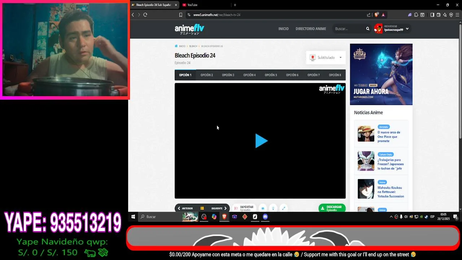Open the browser hamburger menu
Viewport: 462px width, 260px height.
457,15
